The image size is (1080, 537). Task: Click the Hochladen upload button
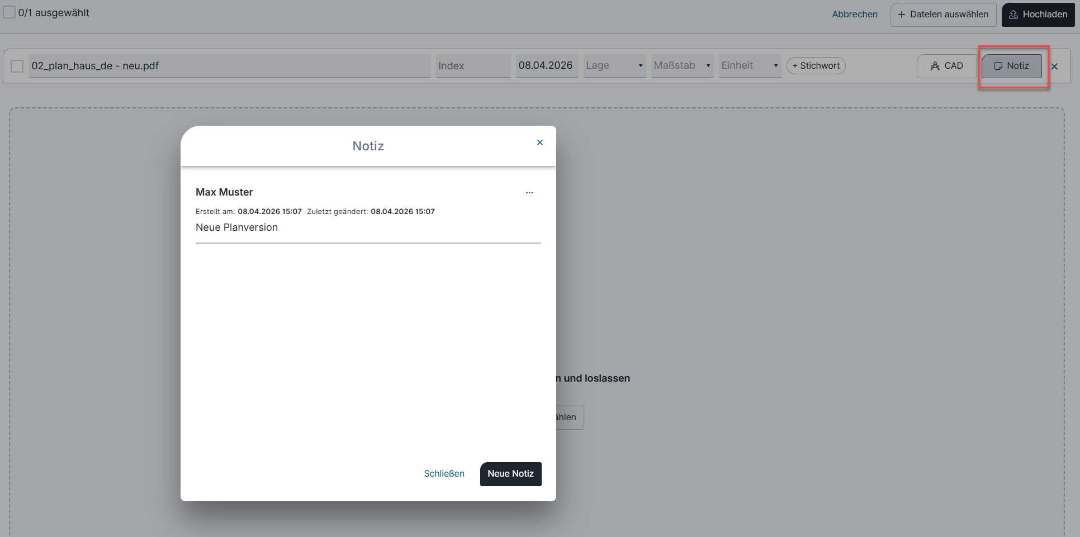[x=1038, y=15]
